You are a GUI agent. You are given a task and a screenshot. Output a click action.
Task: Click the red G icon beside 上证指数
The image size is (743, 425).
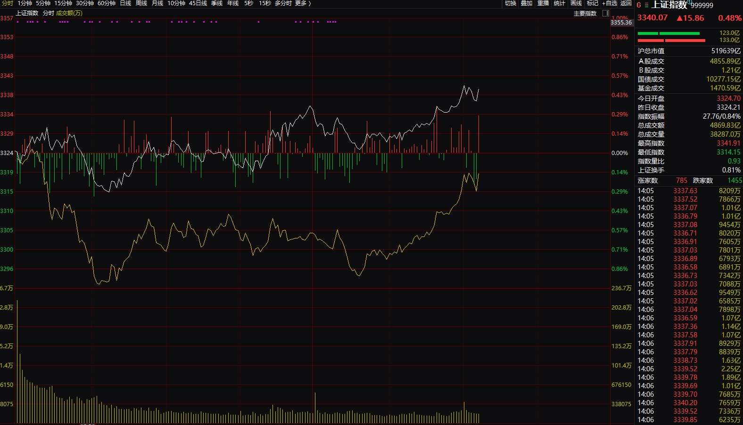pos(639,5)
